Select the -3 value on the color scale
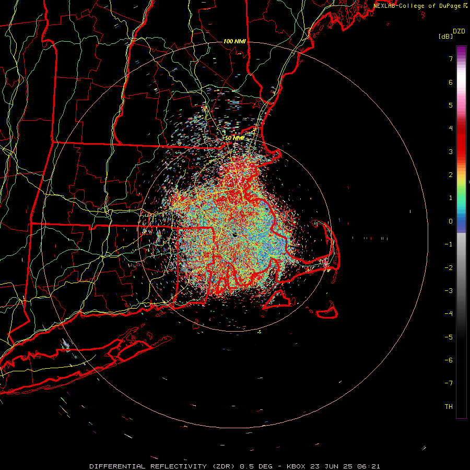 (449, 291)
